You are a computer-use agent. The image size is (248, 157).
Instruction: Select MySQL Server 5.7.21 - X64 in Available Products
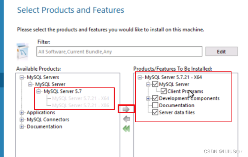click(x=81, y=98)
